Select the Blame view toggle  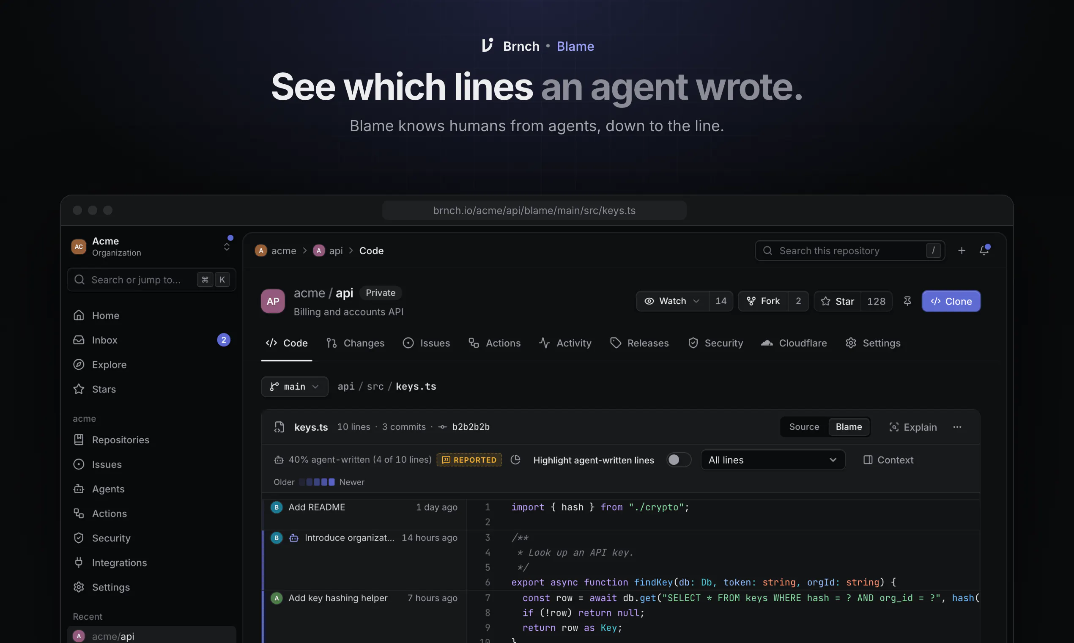[848, 427]
